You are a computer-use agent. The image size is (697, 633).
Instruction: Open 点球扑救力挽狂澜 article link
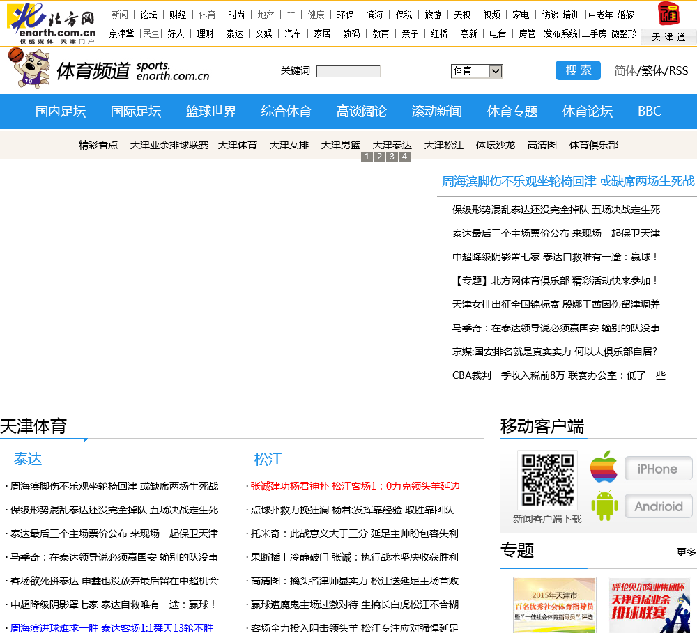click(352, 510)
